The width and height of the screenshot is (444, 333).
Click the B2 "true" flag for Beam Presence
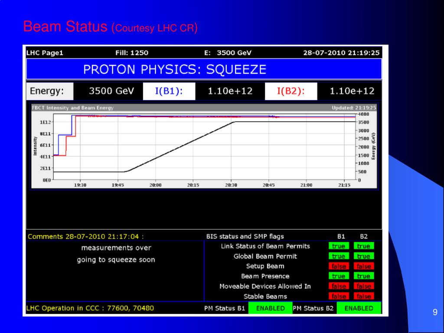364,276
